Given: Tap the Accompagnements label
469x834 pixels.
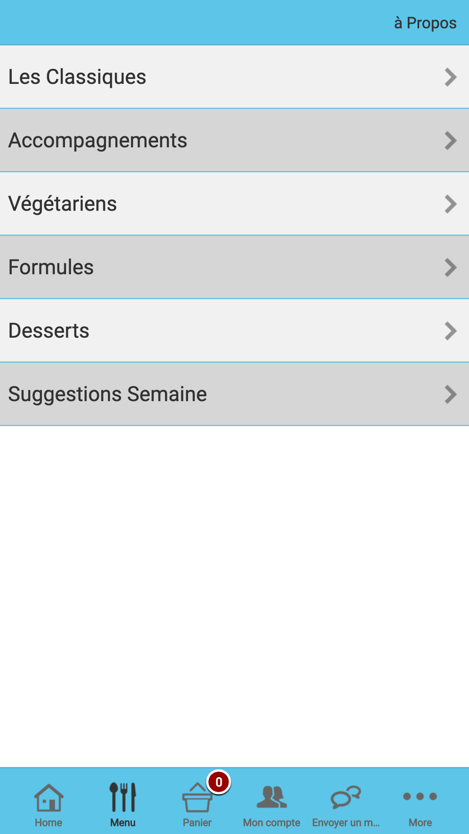Looking at the screenshot, I should coord(98,141).
